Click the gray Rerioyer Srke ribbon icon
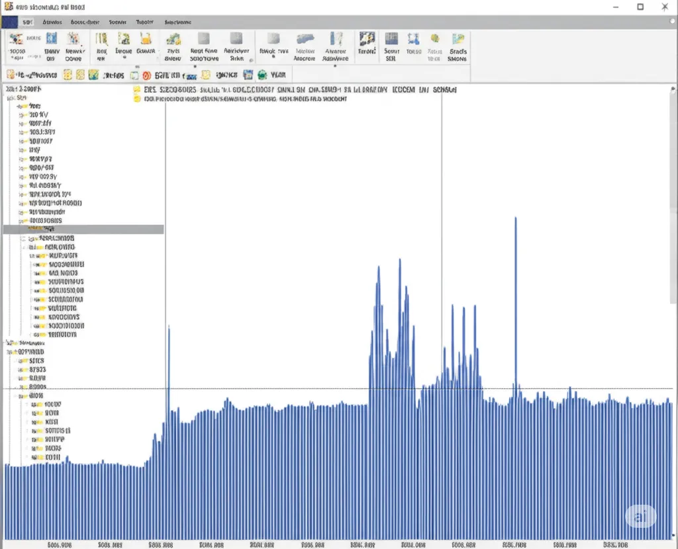This screenshot has height=549, width=678. 236,38
